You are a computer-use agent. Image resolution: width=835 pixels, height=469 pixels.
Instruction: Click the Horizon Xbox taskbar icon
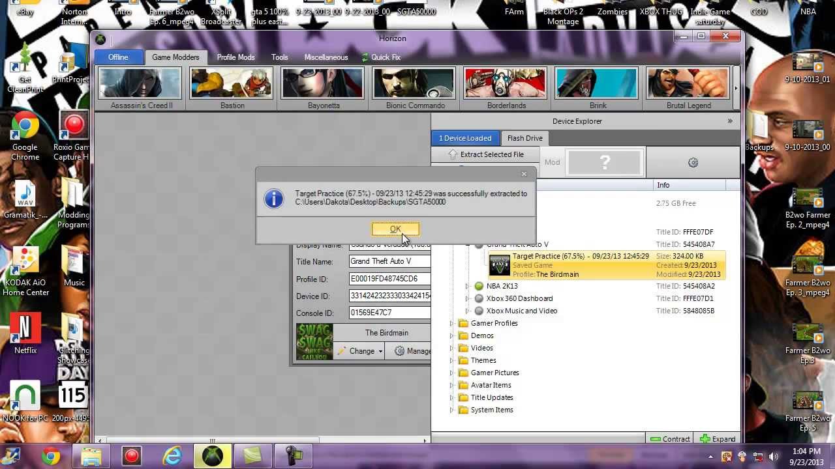212,456
